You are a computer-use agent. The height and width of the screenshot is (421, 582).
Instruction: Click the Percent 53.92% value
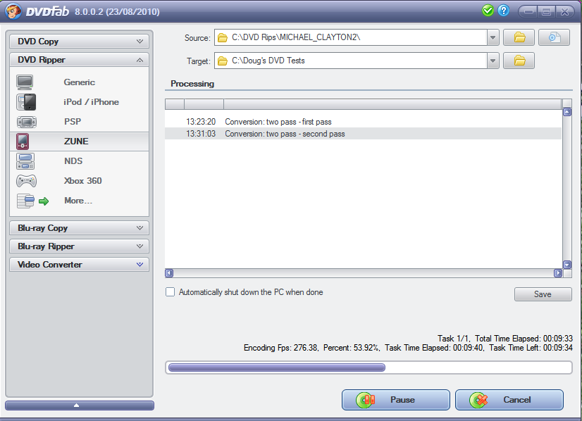click(x=352, y=348)
